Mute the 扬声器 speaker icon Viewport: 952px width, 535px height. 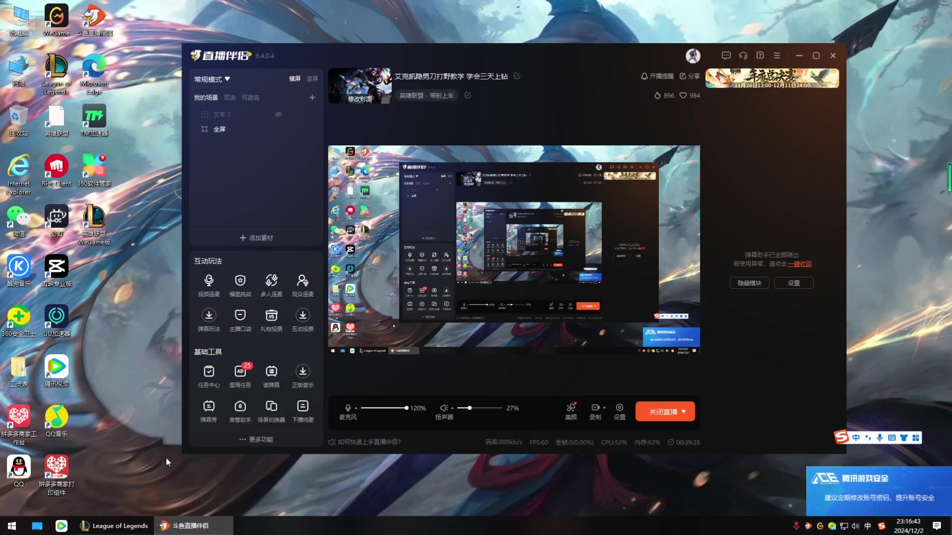pos(444,408)
